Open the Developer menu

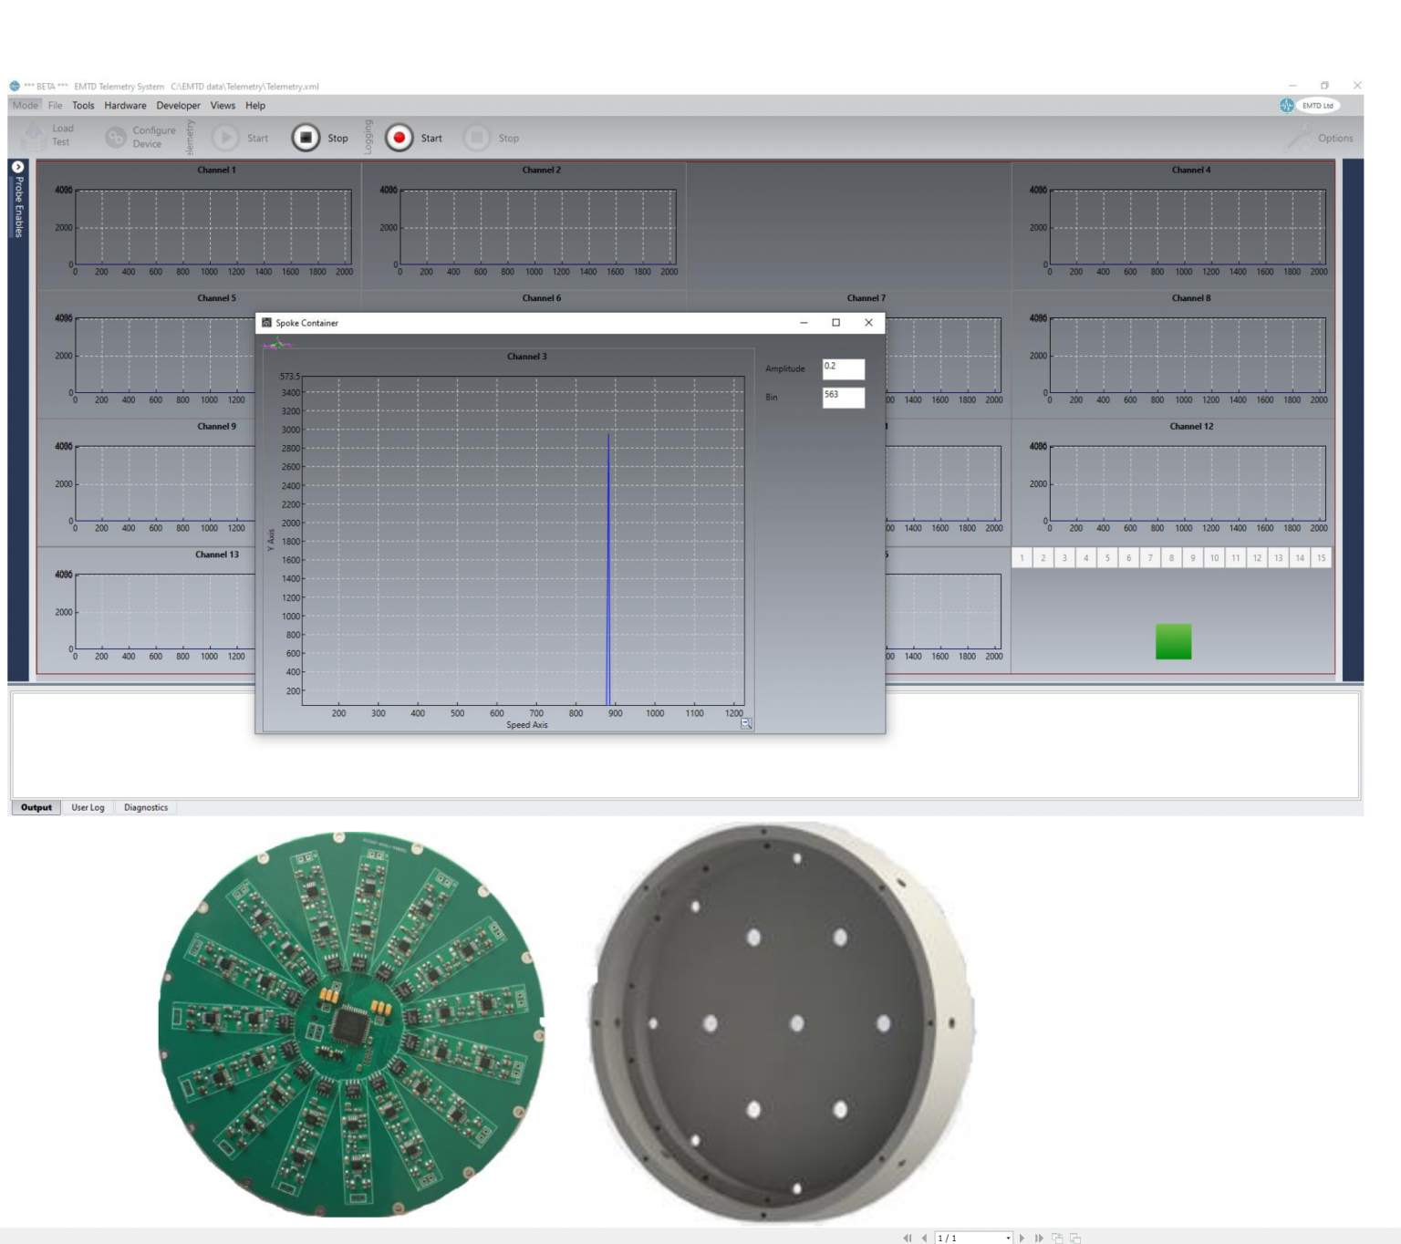coord(178,106)
